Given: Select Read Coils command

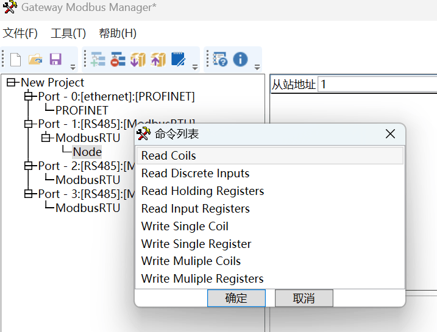Looking at the screenshot, I should [x=270, y=155].
